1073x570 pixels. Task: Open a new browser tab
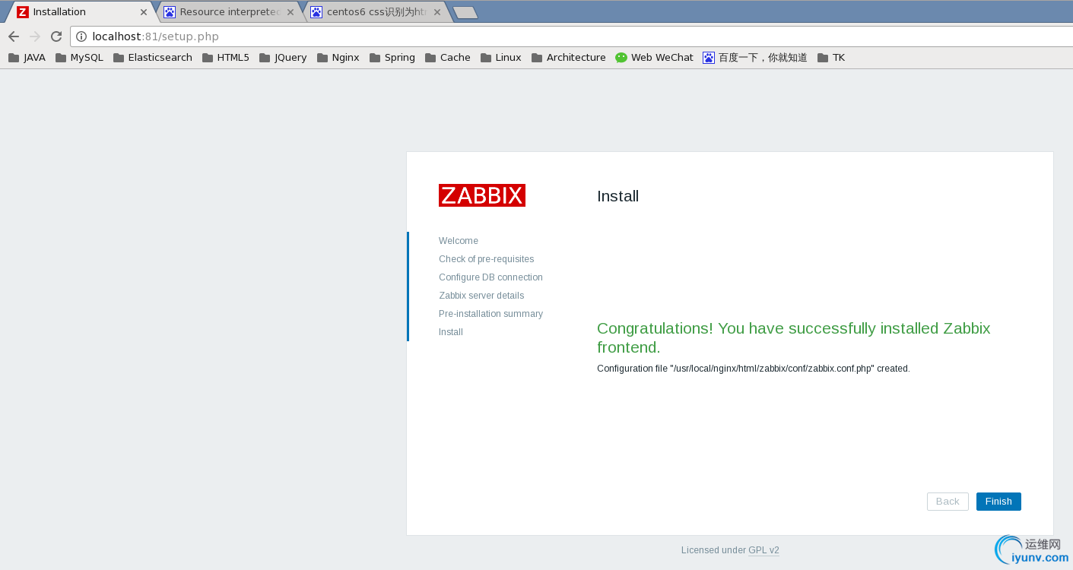(x=465, y=12)
